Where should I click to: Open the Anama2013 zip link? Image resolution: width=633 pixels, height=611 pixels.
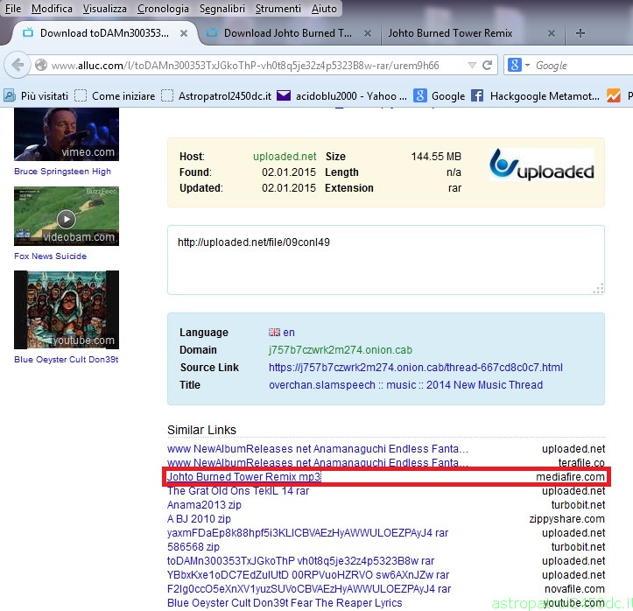[x=204, y=505]
